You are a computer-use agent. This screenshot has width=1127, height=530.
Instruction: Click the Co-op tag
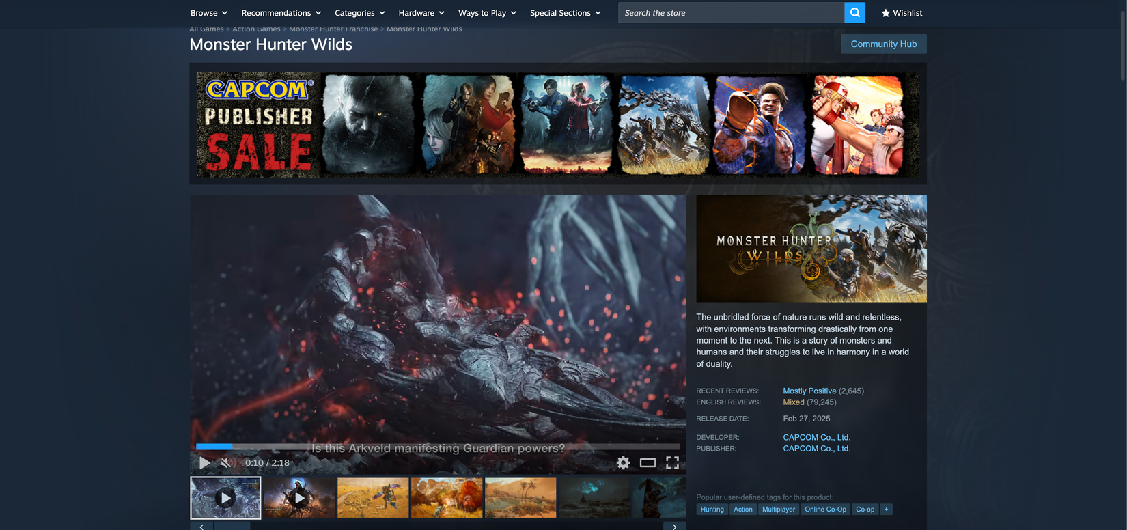pos(865,510)
